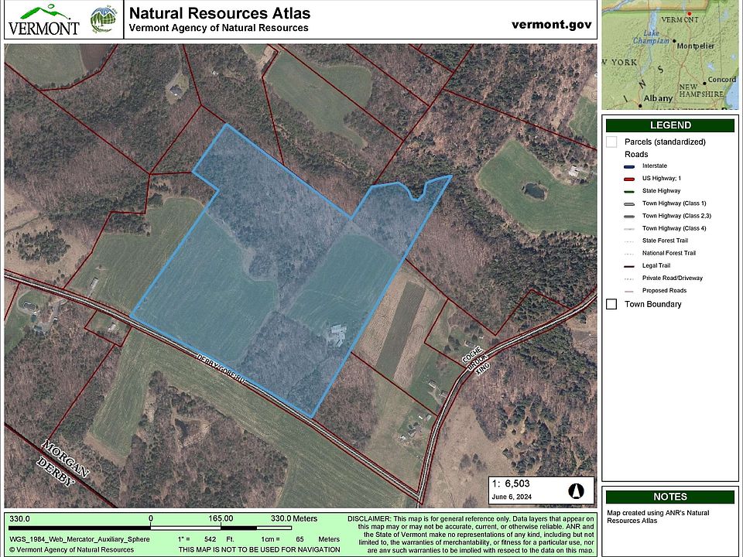Click the Agency of Natural Resources round emblem
This screenshot has height=557, width=743.
[x=102, y=19]
